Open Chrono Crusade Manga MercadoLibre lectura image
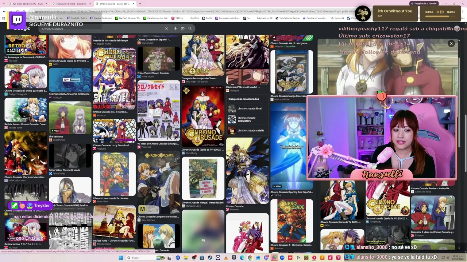 (203, 178)
